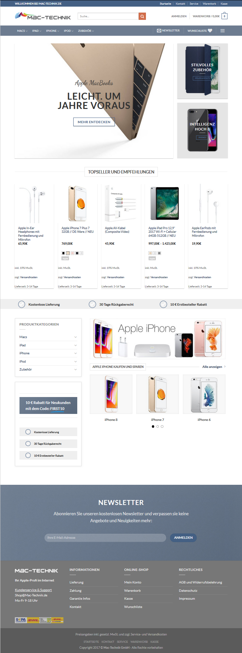The image size is (242, 653).
Task: Click the newsletter envelope icon
Action: [159, 30]
